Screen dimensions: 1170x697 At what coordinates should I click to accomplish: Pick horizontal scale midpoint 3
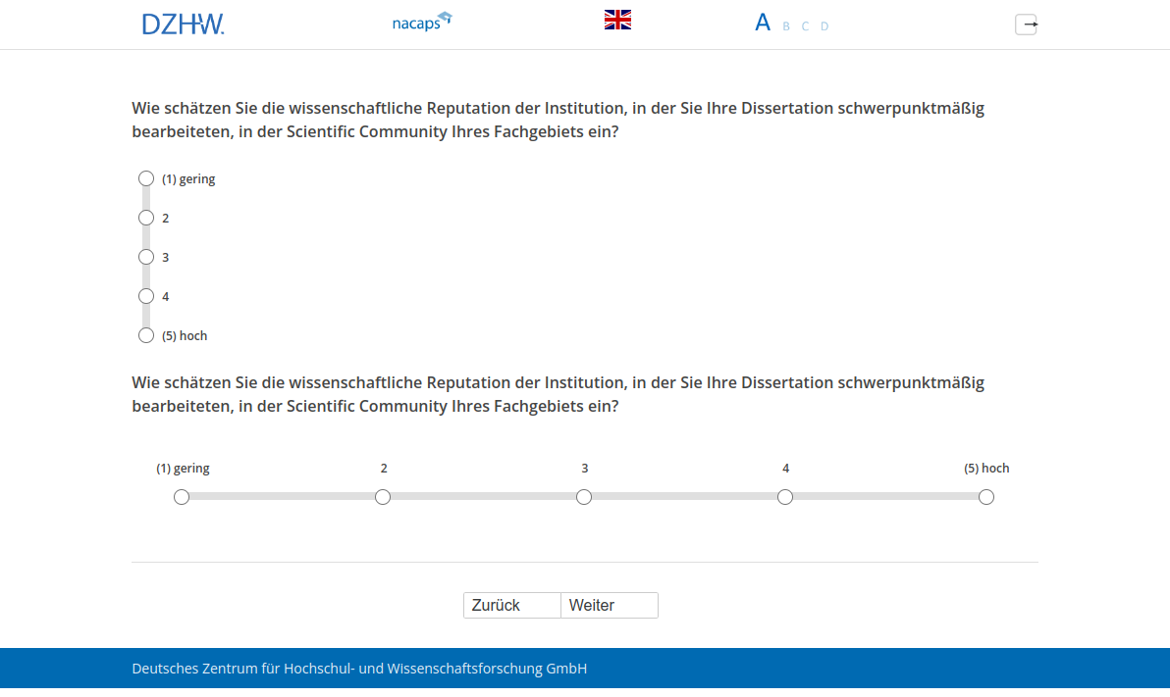[584, 497]
